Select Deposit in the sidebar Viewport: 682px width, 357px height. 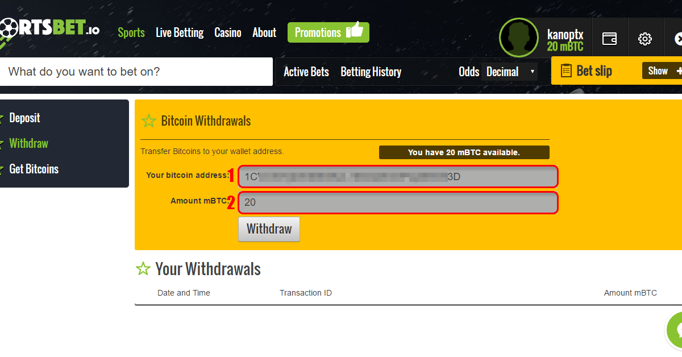click(x=24, y=118)
